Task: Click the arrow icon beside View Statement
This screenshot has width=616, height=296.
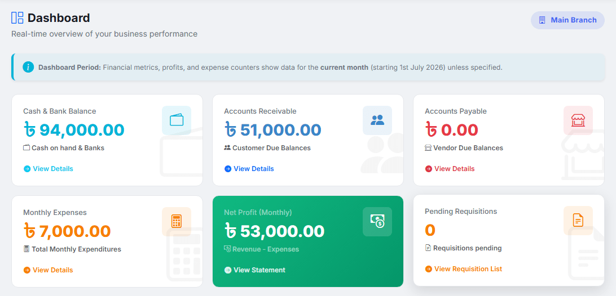Action: pos(227,270)
